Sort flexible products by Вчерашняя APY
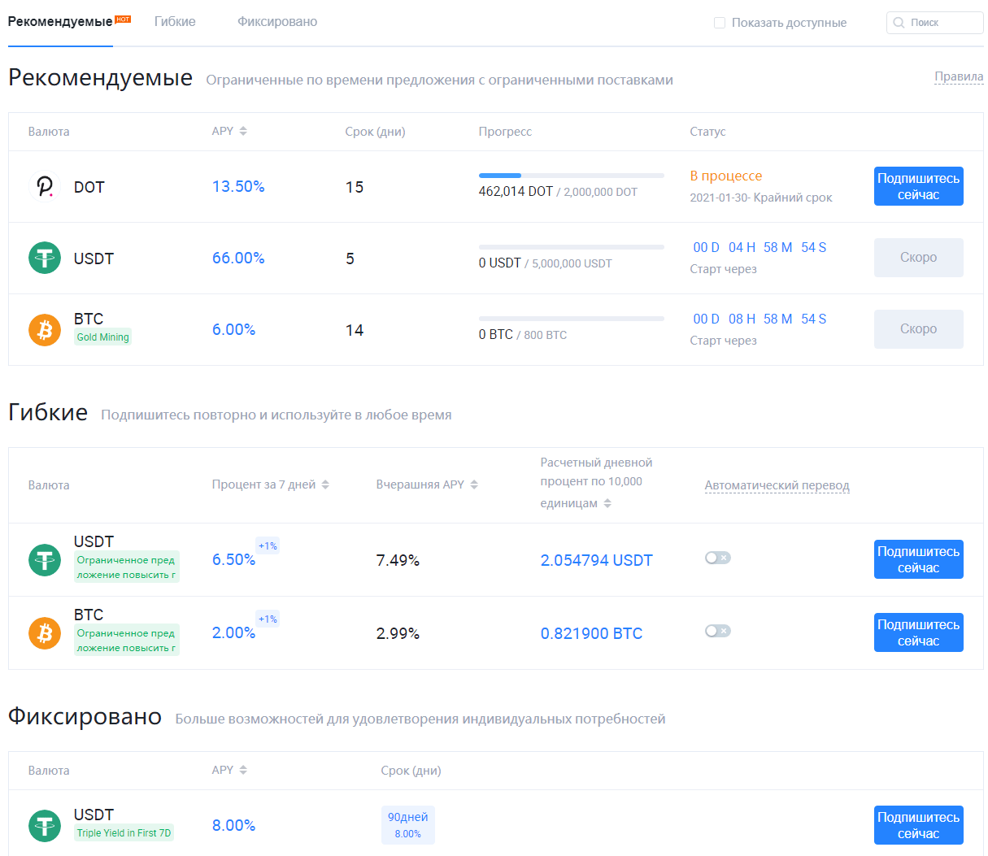Screen dimensions: 988x856 [474, 484]
